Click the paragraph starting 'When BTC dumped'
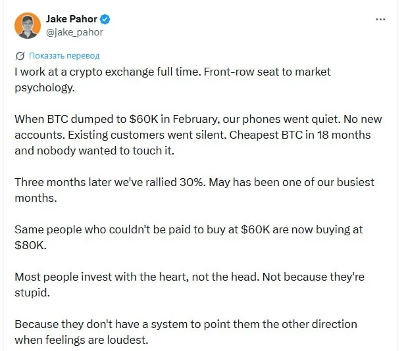The height and width of the screenshot is (351, 408). (198, 135)
